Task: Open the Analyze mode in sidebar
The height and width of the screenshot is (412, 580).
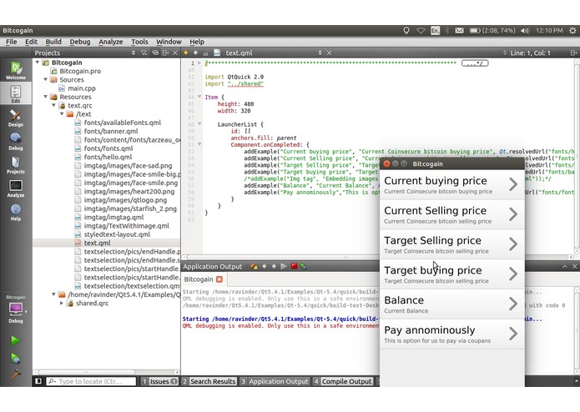Action: point(16,188)
